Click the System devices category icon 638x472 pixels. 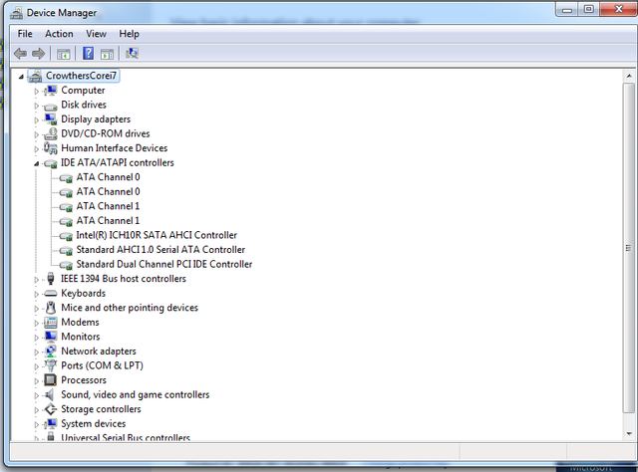pyautogui.click(x=51, y=423)
